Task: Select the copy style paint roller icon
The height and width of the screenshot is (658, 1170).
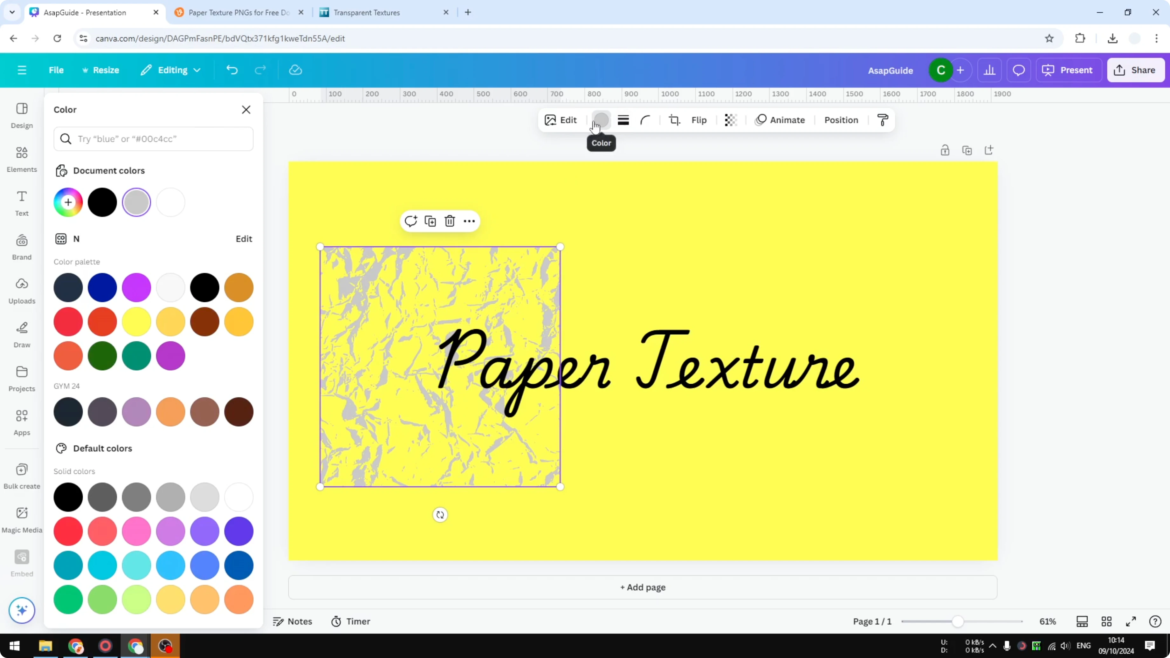Action: [x=882, y=120]
